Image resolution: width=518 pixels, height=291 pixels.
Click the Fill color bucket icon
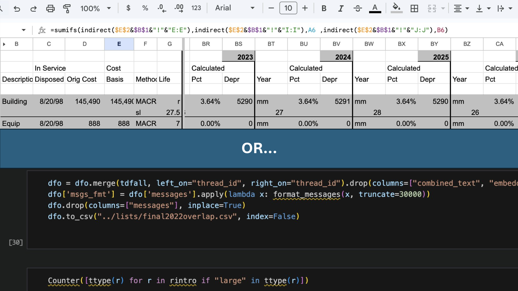[396, 8]
